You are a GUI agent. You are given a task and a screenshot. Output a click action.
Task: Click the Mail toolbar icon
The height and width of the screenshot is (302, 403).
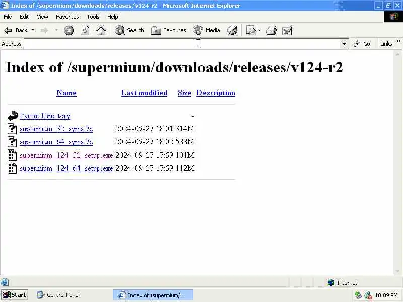[251, 30]
